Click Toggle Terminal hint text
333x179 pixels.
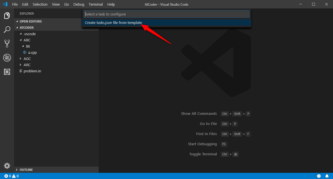coord(203,154)
